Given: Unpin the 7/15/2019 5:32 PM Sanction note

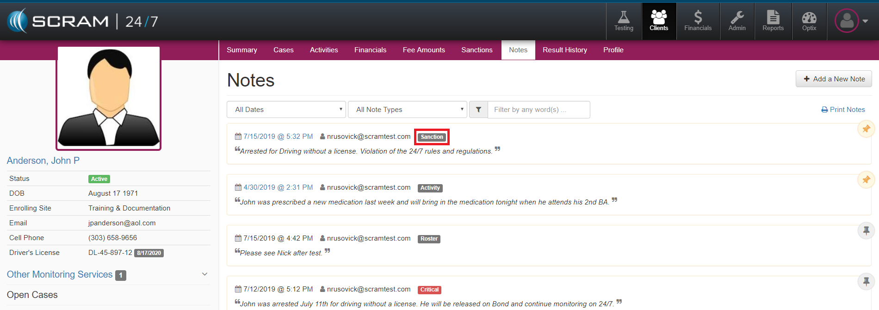Looking at the screenshot, I should (866, 129).
